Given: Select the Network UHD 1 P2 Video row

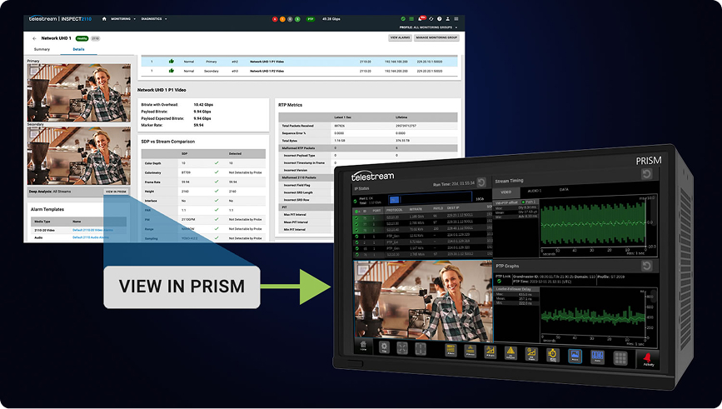Looking at the screenshot, I should point(299,71).
